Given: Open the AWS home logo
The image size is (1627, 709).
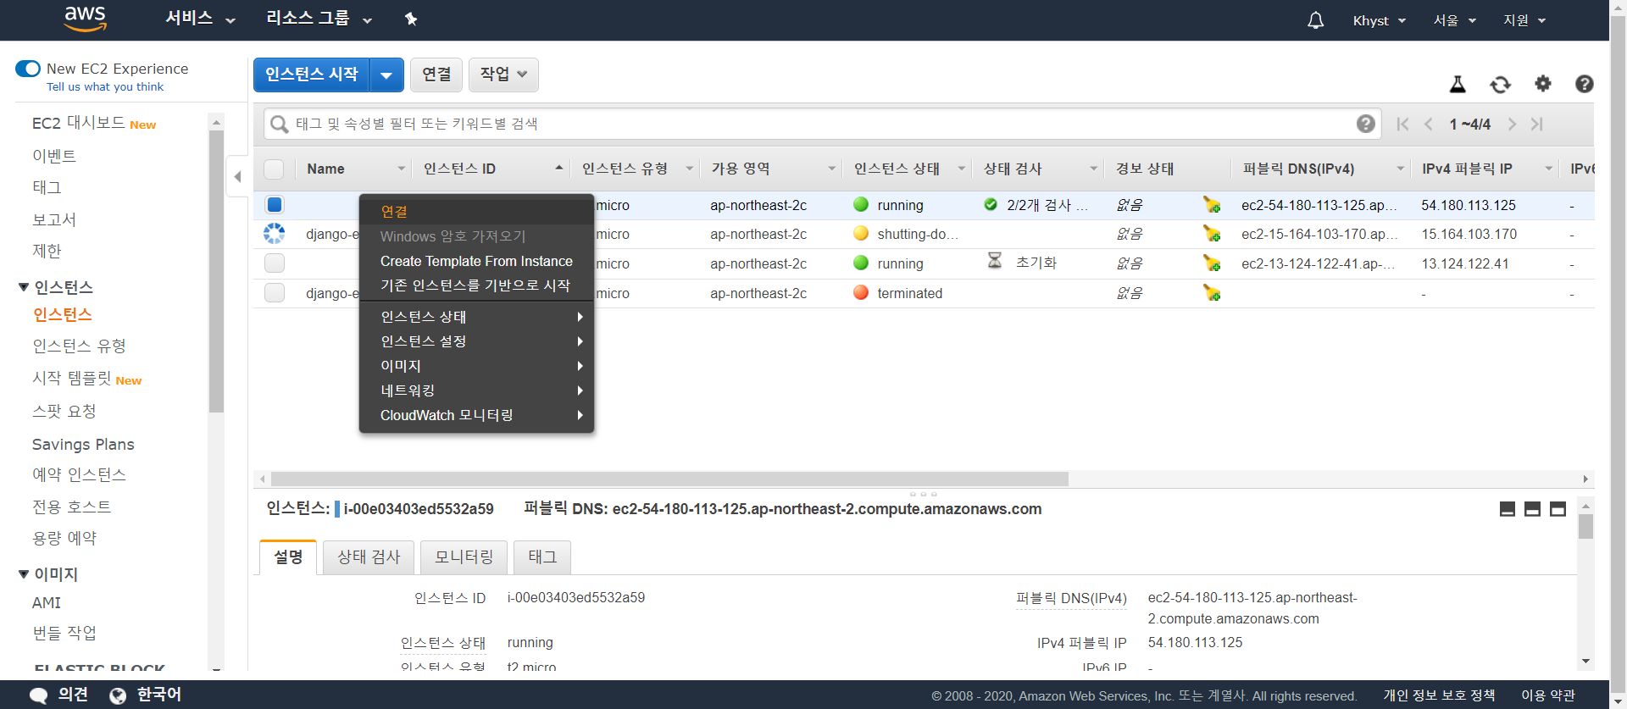Looking at the screenshot, I should 86,19.
